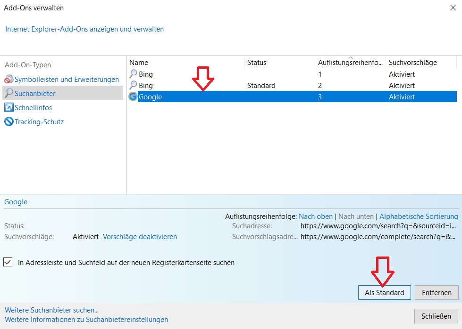462x329 pixels.
Task: Click the magnifier icon of the Standard Bing row
Action: coord(133,85)
